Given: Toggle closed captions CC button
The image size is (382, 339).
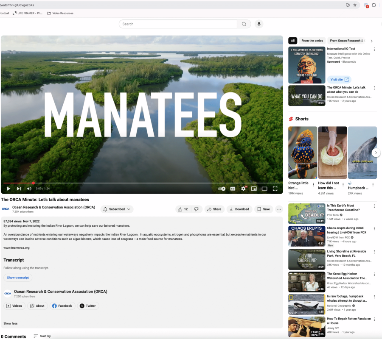Looking at the screenshot, I should point(233,189).
